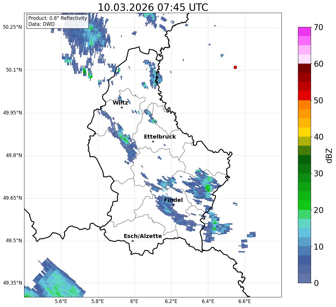Click the 49.35°N latitude label
The height and width of the screenshot is (307, 336).
tap(12, 283)
